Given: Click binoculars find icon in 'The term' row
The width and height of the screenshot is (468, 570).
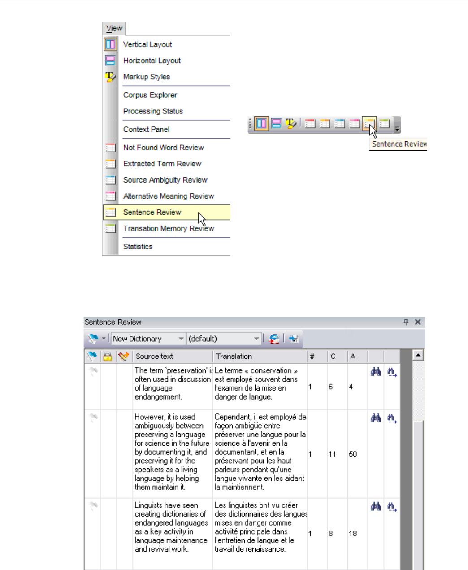Looking at the screenshot, I should [x=376, y=372].
